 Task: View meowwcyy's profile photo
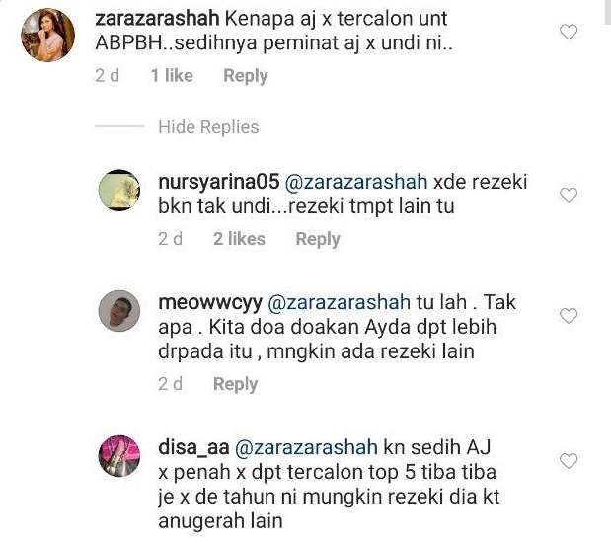click(119, 311)
